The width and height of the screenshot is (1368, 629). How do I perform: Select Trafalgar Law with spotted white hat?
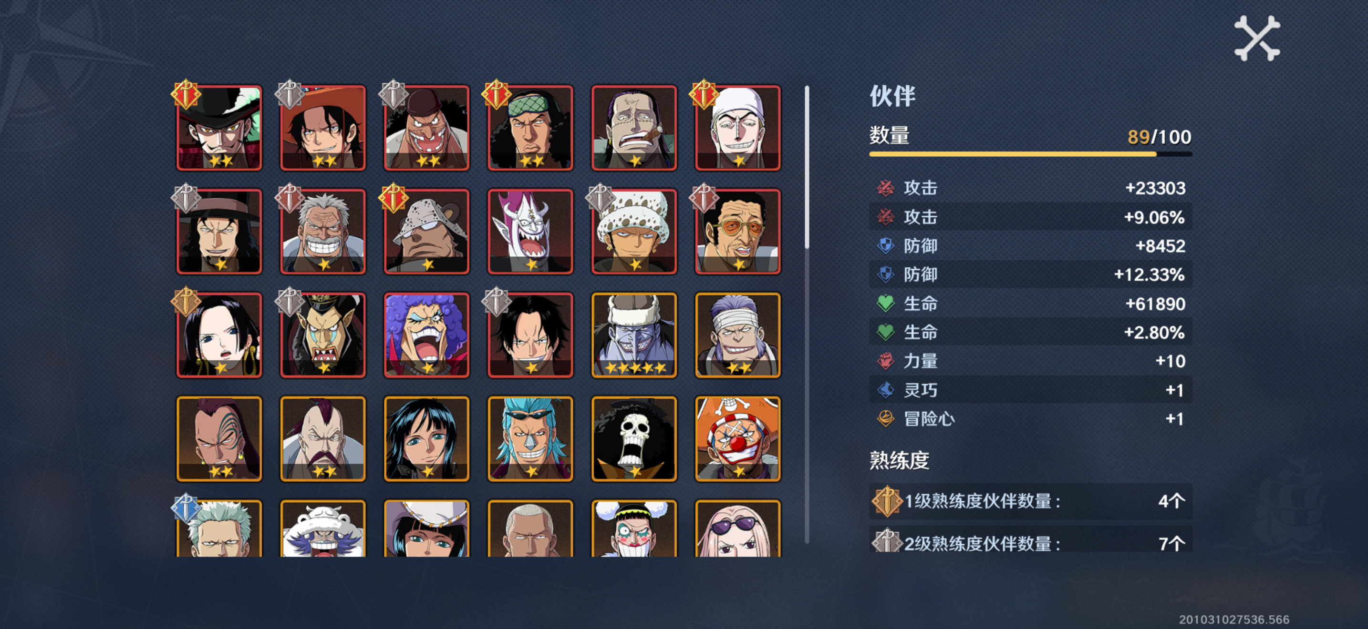point(634,232)
